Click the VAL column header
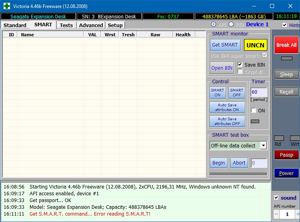Viewport: 300px width, 222px height. pos(92,35)
